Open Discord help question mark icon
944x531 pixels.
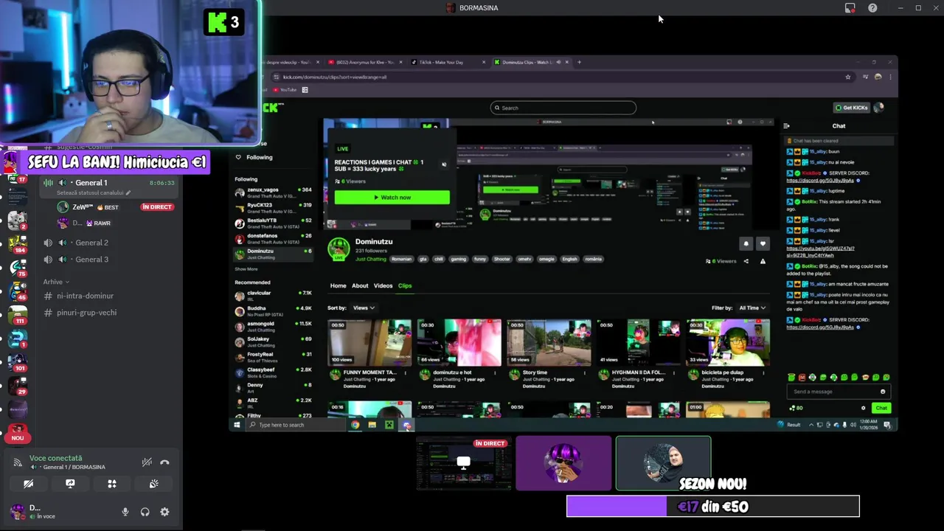[872, 8]
